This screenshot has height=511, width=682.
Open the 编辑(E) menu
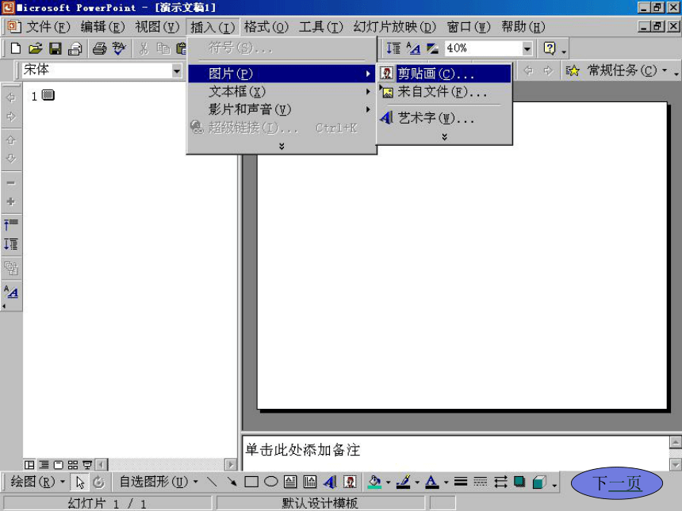click(x=102, y=27)
